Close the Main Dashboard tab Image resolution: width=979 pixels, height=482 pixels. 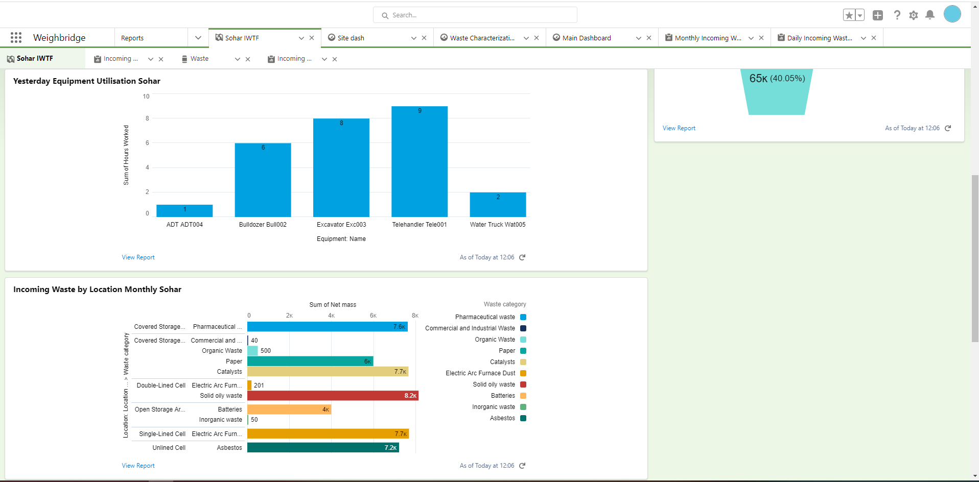[x=649, y=38]
